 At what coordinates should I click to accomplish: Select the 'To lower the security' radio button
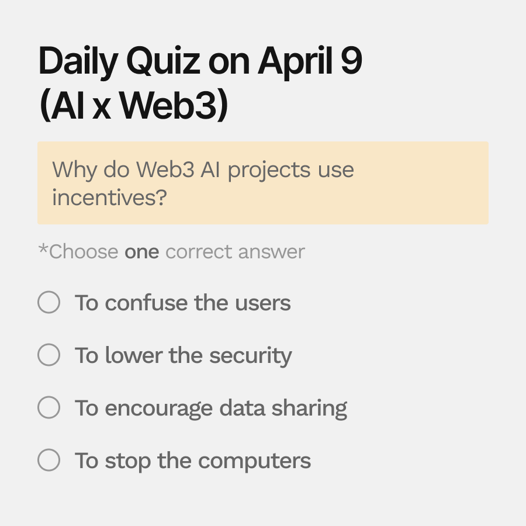click(49, 355)
